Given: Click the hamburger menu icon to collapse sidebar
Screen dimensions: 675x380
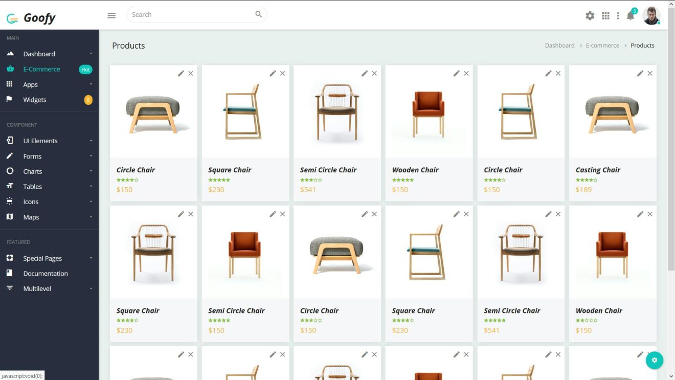Looking at the screenshot, I should pos(111,15).
